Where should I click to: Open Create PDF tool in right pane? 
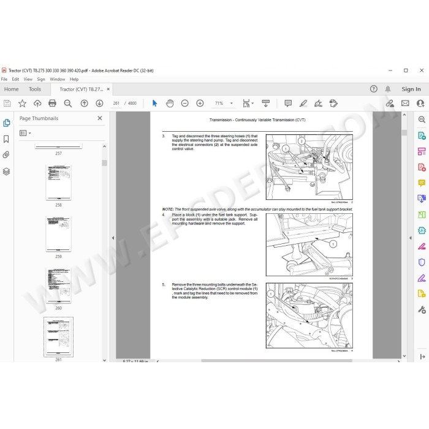pyautogui.click(x=422, y=167)
